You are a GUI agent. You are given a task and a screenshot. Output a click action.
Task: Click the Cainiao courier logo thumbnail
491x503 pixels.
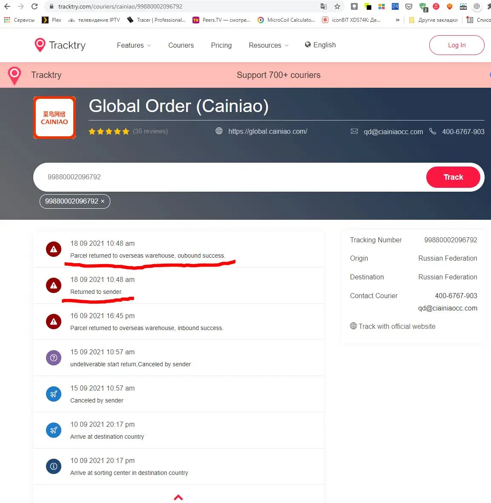point(55,118)
